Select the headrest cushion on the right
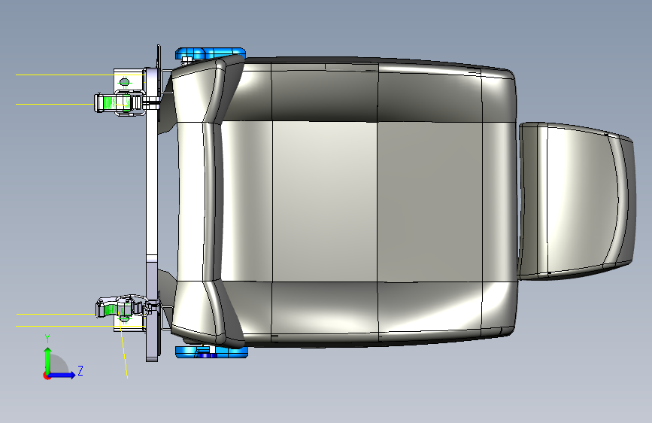Viewport: 652px width, 423px height. coord(577,200)
